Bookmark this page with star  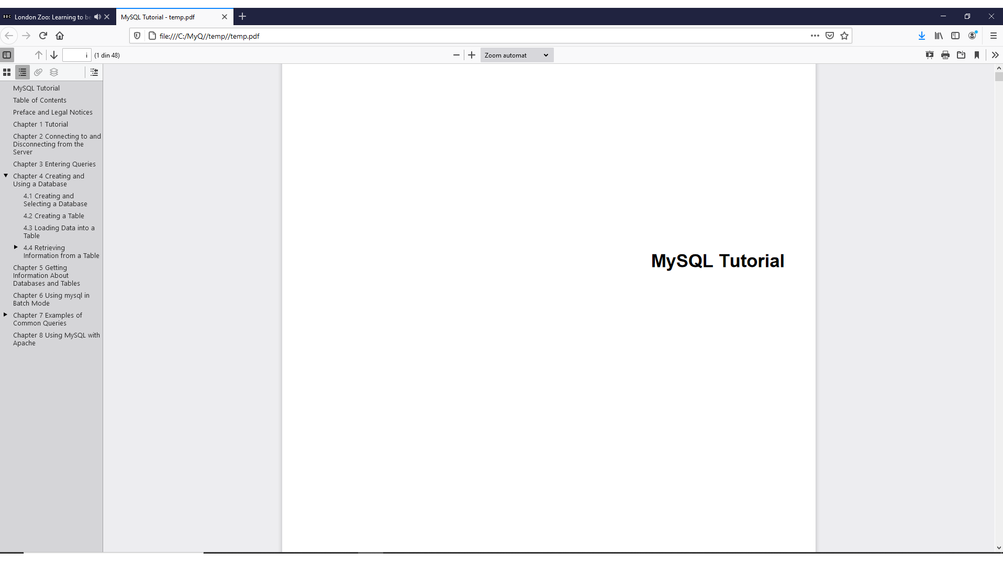(844, 36)
